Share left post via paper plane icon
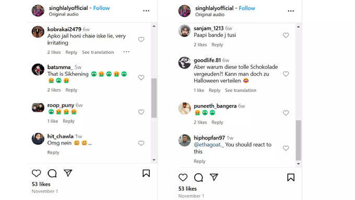355x200 pixels. [68, 173]
